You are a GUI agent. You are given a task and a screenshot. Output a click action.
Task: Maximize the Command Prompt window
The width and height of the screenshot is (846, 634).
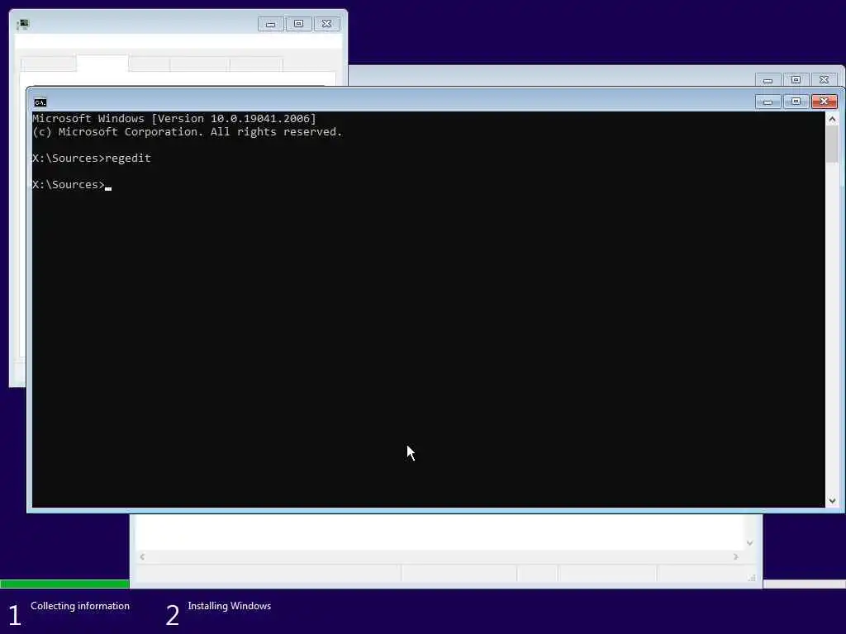(796, 102)
